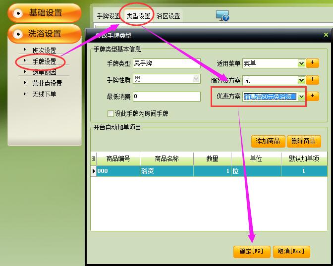Viewport: 333px width, 266px height.
Task: Expand the 优惠方案 dropdown list
Action: [x=301, y=96]
